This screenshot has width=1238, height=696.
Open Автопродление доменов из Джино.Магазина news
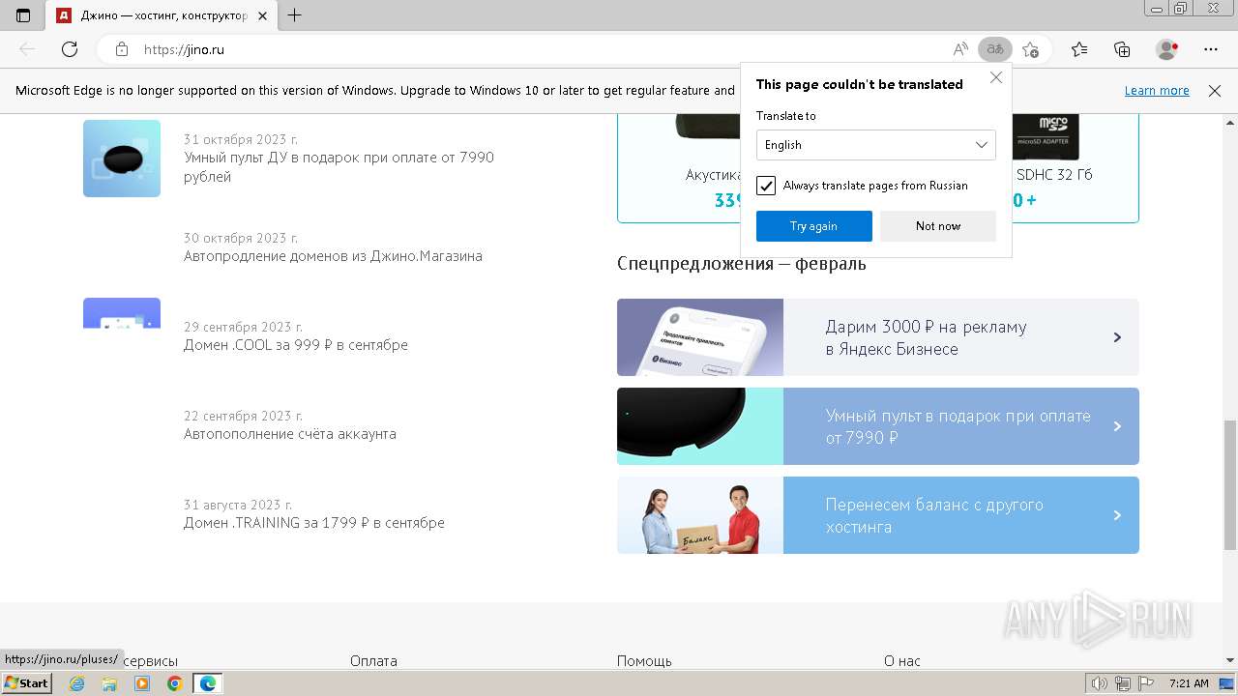coord(333,256)
